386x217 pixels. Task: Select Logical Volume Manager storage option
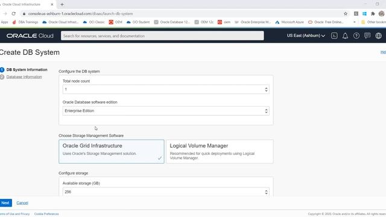(220, 151)
